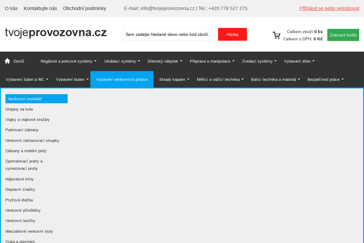Screen dimensions: 364x243
Task: Select Pryžová dlažba from sidebar
Action: click(19, 200)
